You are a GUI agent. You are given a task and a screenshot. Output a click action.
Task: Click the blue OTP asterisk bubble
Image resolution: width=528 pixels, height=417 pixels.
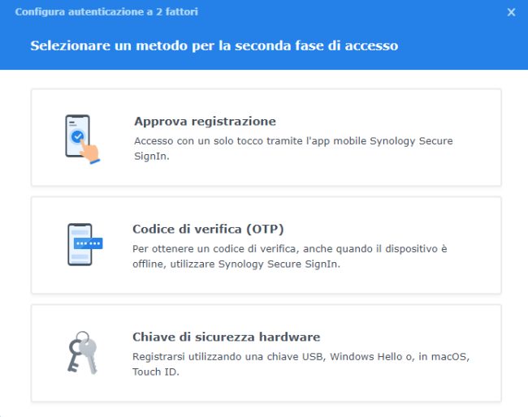point(87,243)
